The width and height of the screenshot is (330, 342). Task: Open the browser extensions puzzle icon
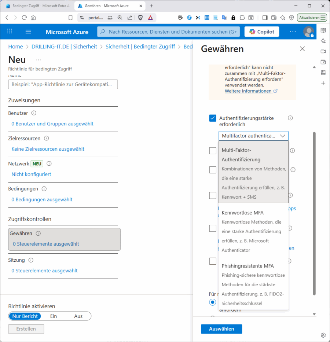(x=242, y=18)
